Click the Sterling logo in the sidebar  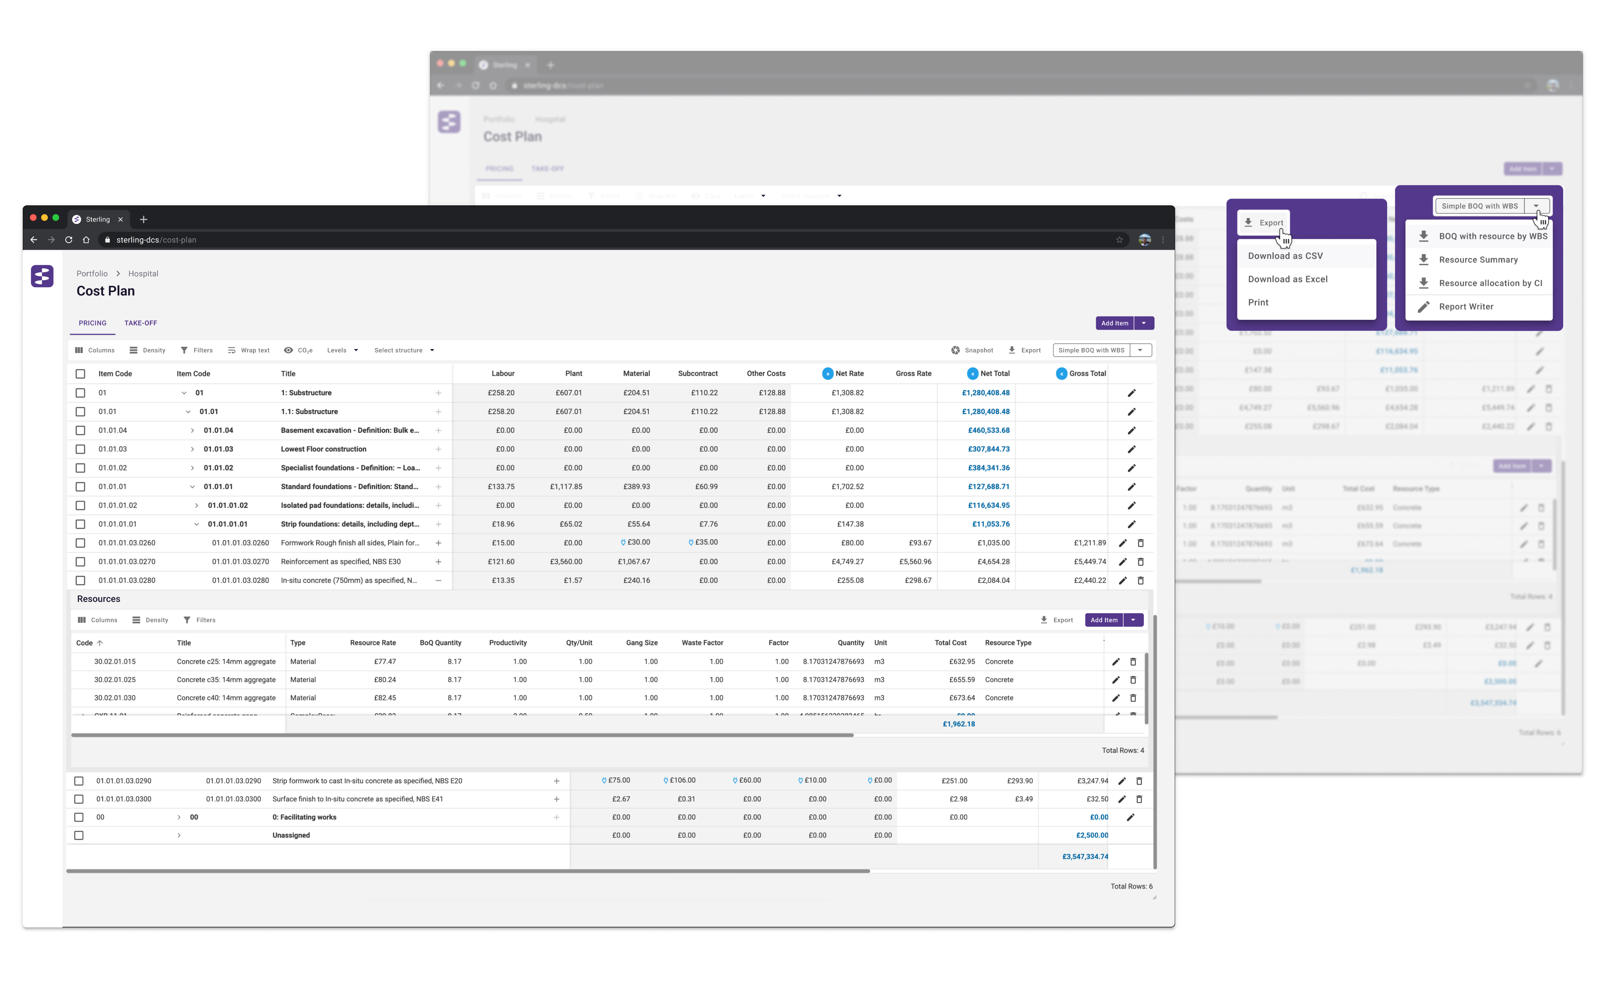(x=42, y=276)
